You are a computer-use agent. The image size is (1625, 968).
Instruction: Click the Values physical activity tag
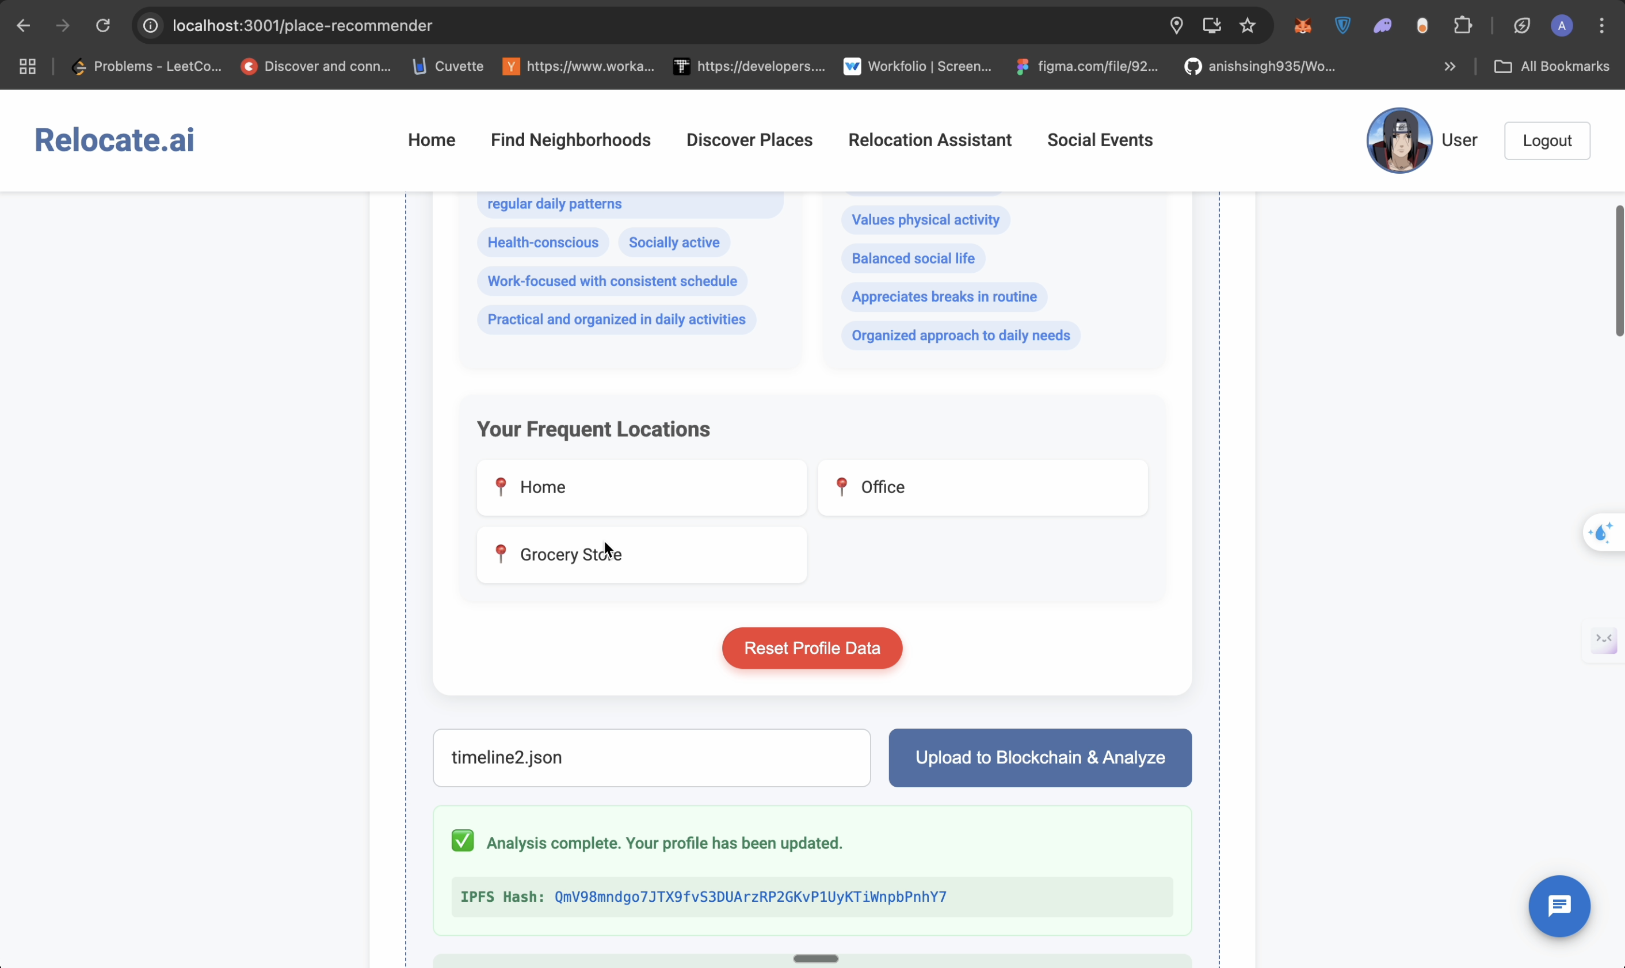click(x=925, y=220)
